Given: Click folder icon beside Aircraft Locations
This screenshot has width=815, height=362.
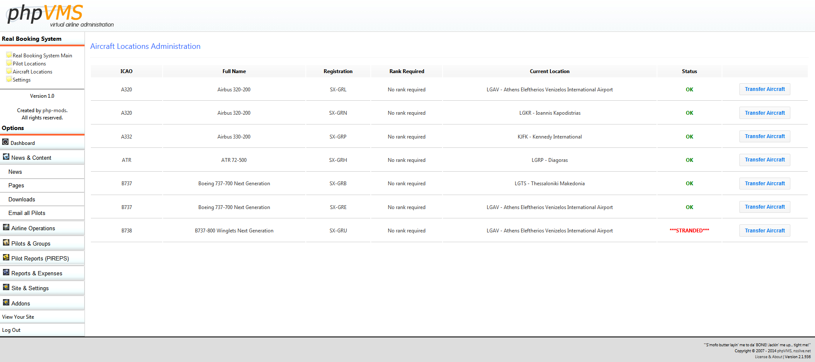Looking at the screenshot, I should click(9, 71).
